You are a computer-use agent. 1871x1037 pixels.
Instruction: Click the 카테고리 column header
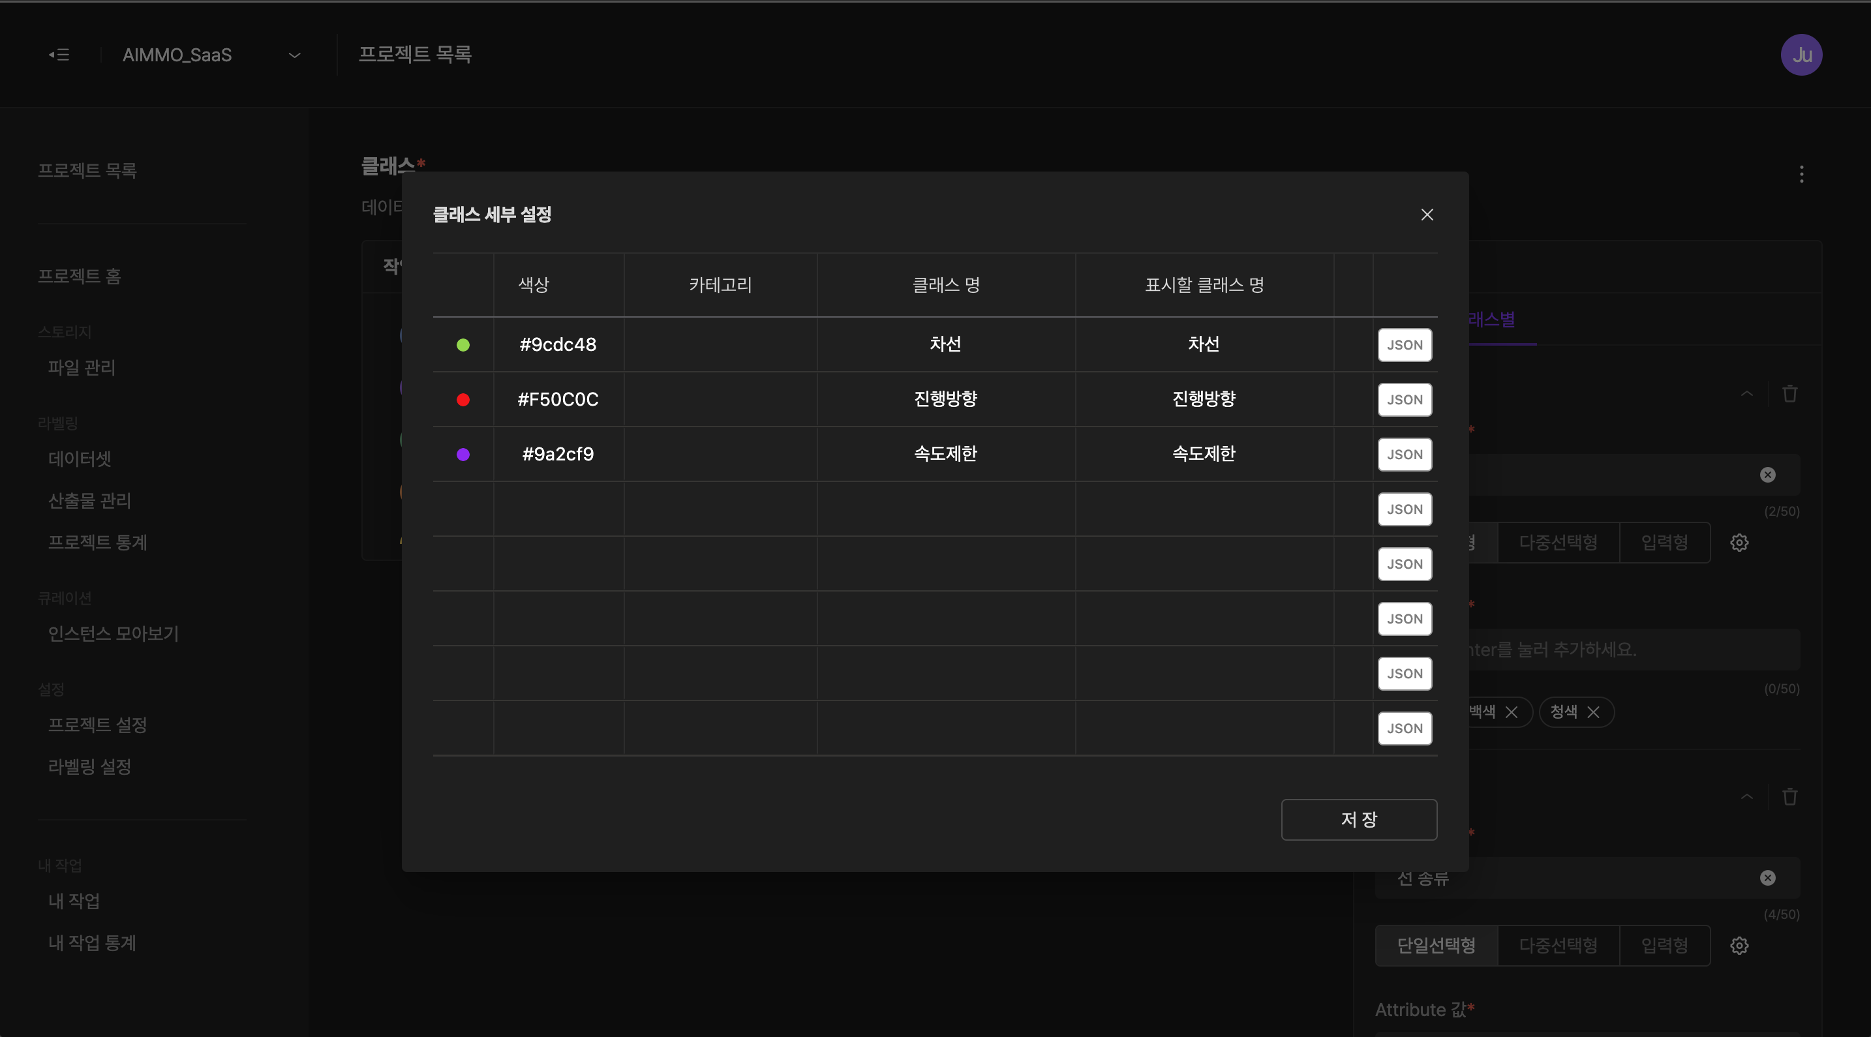click(720, 284)
